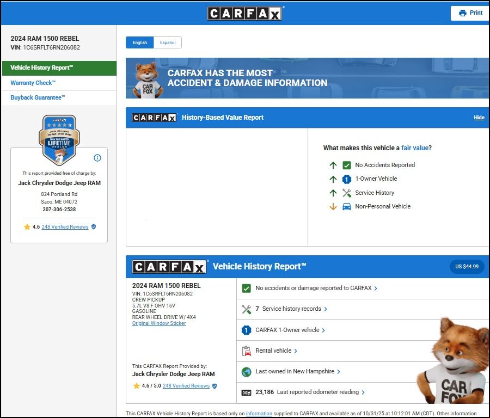Switch report language to Español
This screenshot has width=490, height=418.
pos(168,42)
